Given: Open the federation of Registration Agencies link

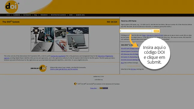Looking at the screenshot, I should 106,56.
